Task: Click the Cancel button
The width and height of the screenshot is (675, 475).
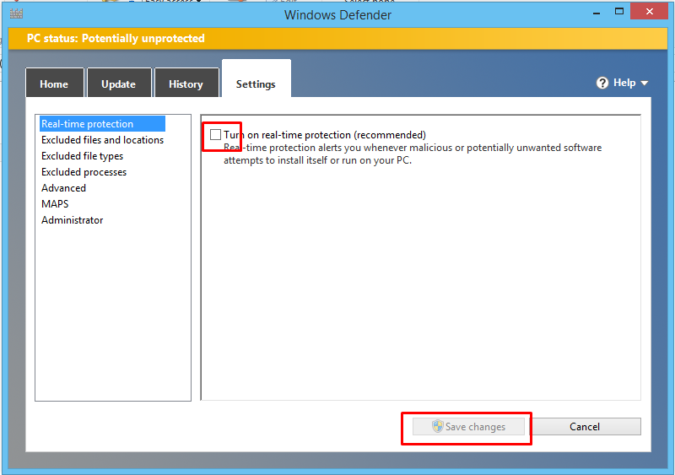Action: [584, 427]
